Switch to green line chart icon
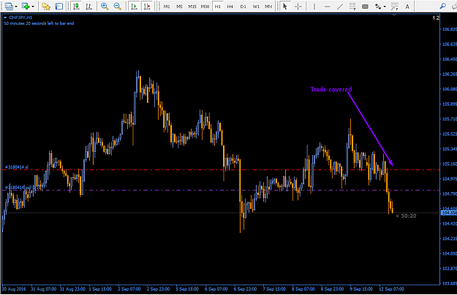The width and height of the screenshot is (457, 295). [x=89, y=6]
